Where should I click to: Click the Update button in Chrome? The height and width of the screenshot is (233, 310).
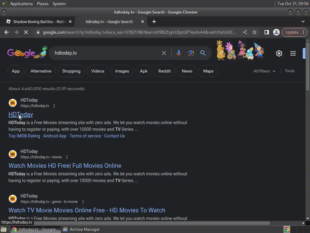point(292,32)
